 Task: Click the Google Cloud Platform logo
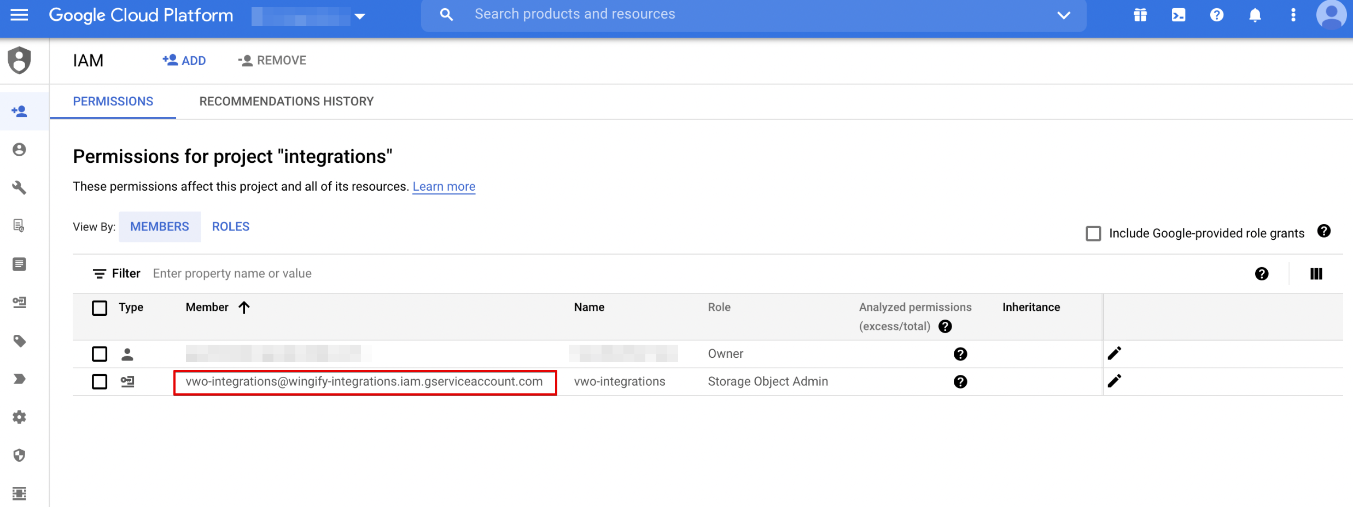(141, 15)
